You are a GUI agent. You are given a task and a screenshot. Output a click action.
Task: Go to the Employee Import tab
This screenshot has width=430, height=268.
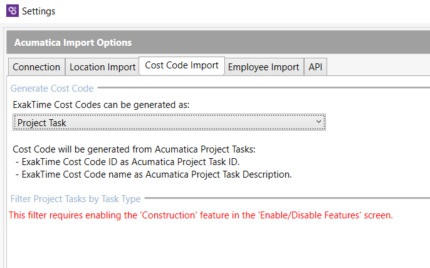[263, 67]
